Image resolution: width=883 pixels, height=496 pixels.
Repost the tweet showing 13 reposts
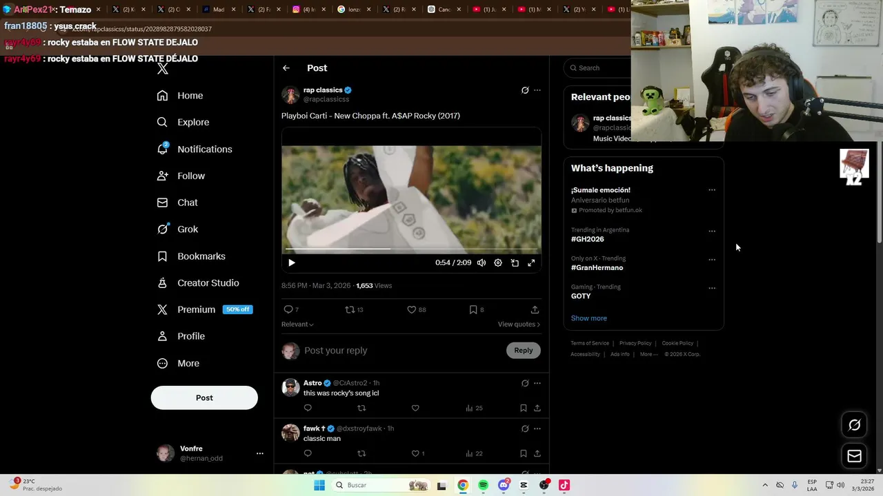pyautogui.click(x=354, y=309)
